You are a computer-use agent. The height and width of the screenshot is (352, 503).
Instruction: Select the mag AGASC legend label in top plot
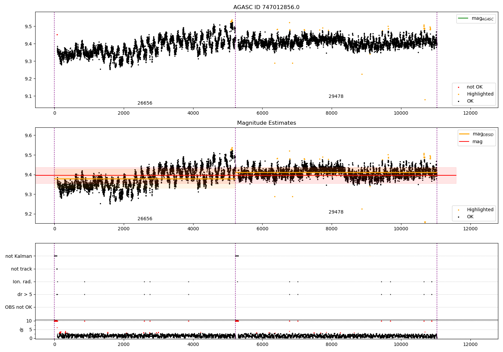pyautogui.click(x=483, y=18)
